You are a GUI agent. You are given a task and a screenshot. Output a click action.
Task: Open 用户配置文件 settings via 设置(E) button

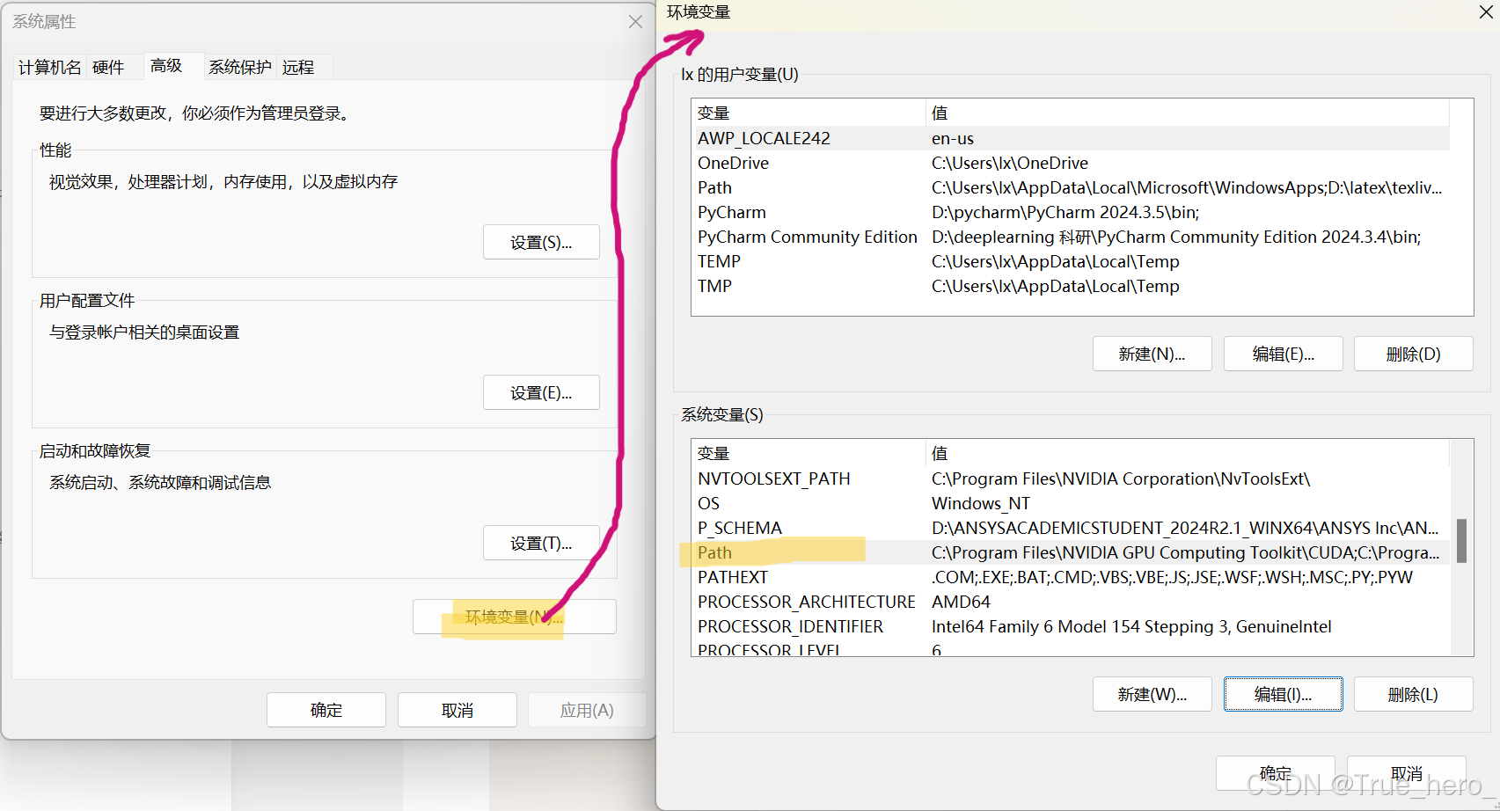pyautogui.click(x=540, y=392)
